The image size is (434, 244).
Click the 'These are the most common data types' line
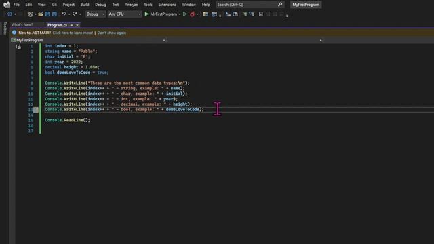pos(117,83)
